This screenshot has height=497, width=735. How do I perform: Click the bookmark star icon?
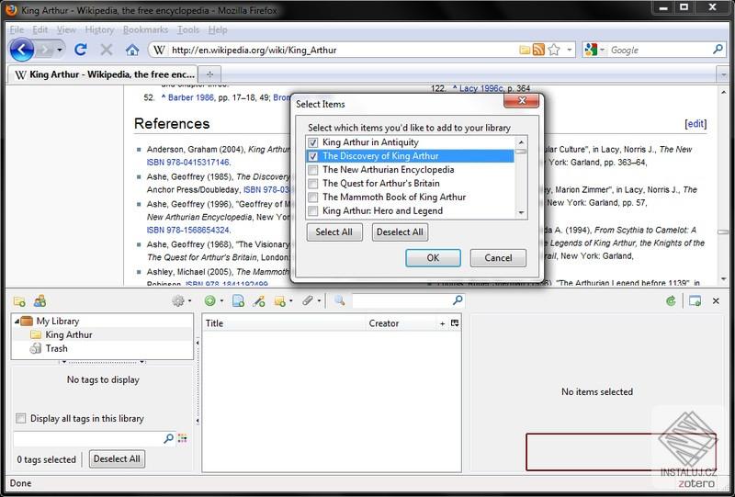(x=554, y=50)
